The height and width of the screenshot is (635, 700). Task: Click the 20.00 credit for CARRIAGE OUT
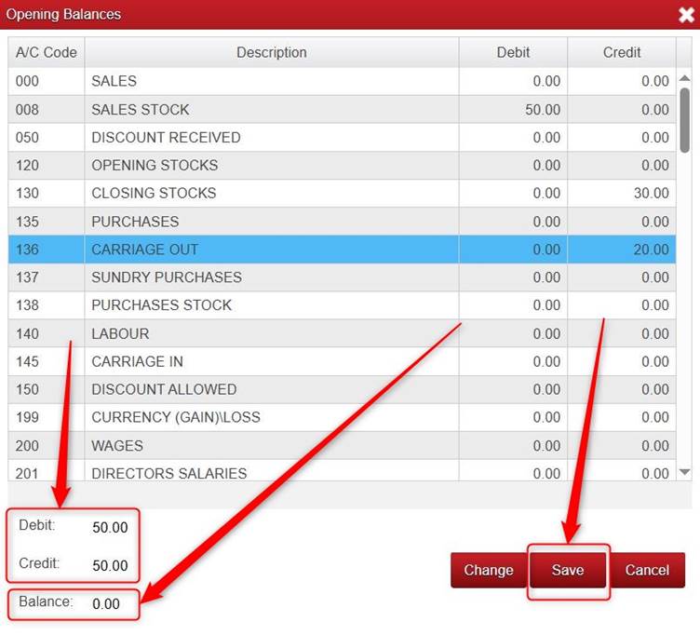[652, 250]
